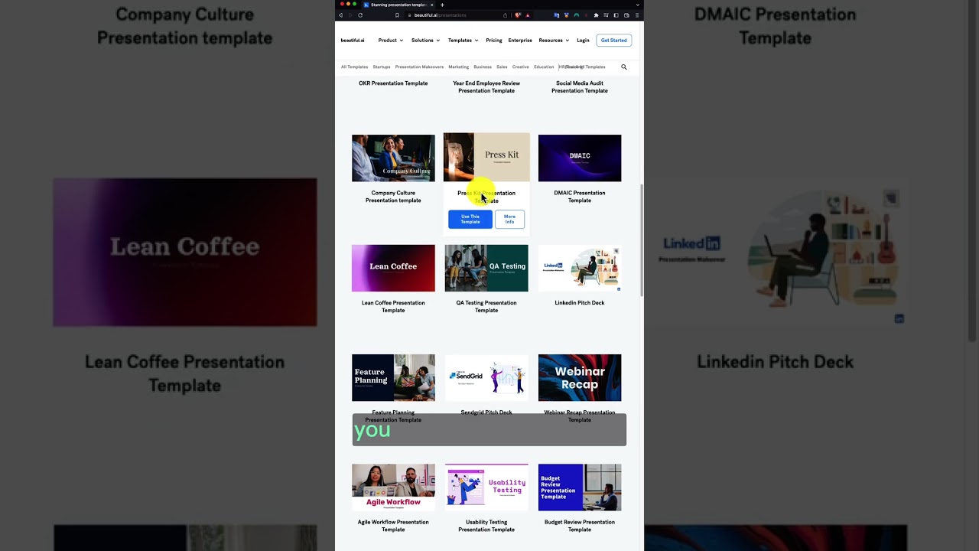Open the Lean Coffee template thumbnail
This screenshot has width=979, height=551.
tap(393, 268)
